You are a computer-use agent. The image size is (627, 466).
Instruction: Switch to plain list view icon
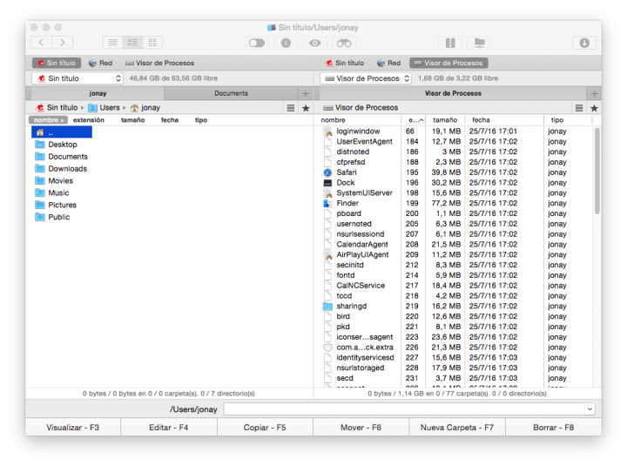[x=112, y=43]
